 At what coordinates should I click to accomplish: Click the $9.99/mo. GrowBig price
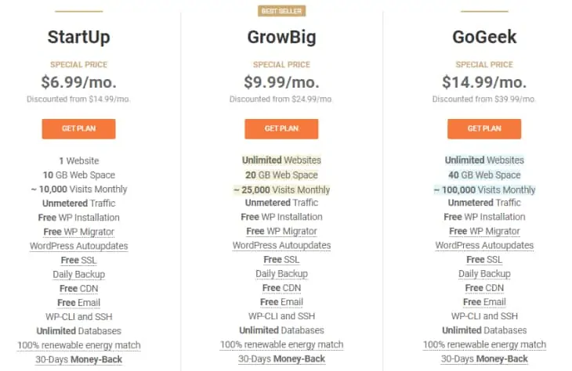click(281, 82)
